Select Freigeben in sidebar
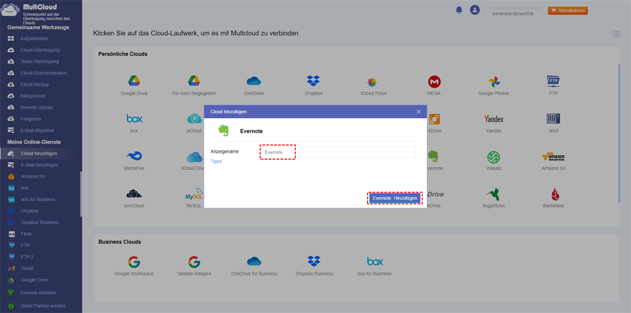The width and height of the screenshot is (631, 313). coord(31,119)
